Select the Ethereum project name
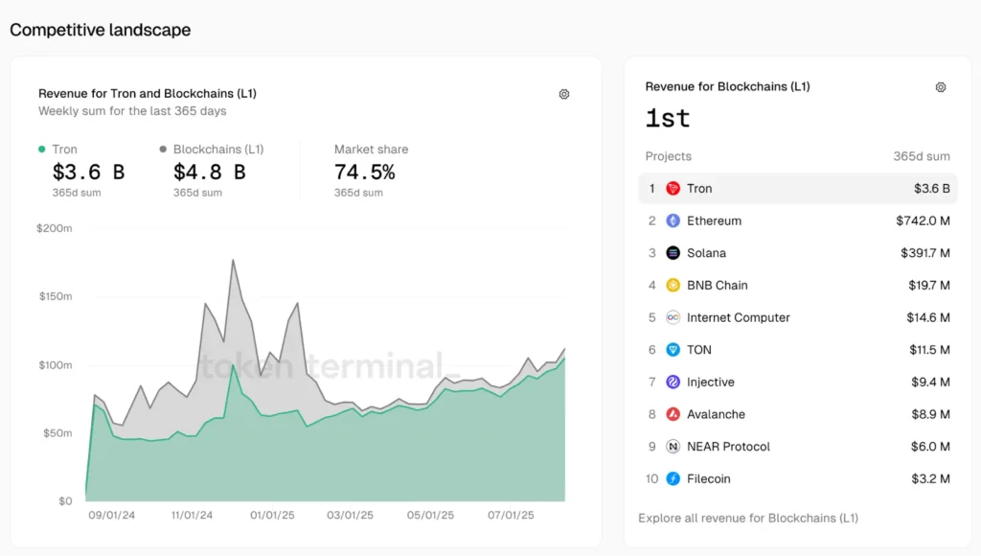The width and height of the screenshot is (981, 556). point(714,221)
